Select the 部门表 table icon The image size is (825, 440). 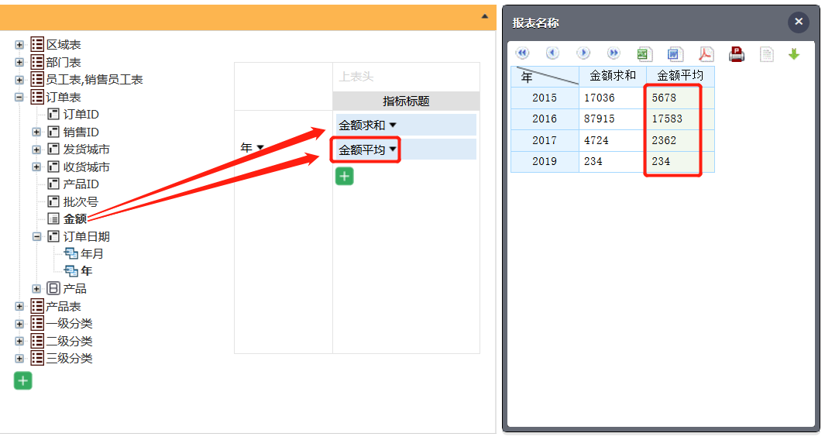point(37,62)
